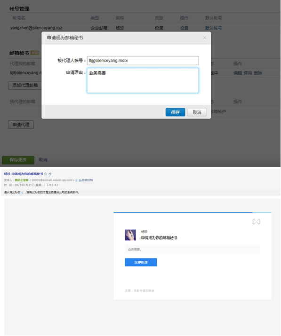Click the 极简 skin cell

(x=159, y=28)
